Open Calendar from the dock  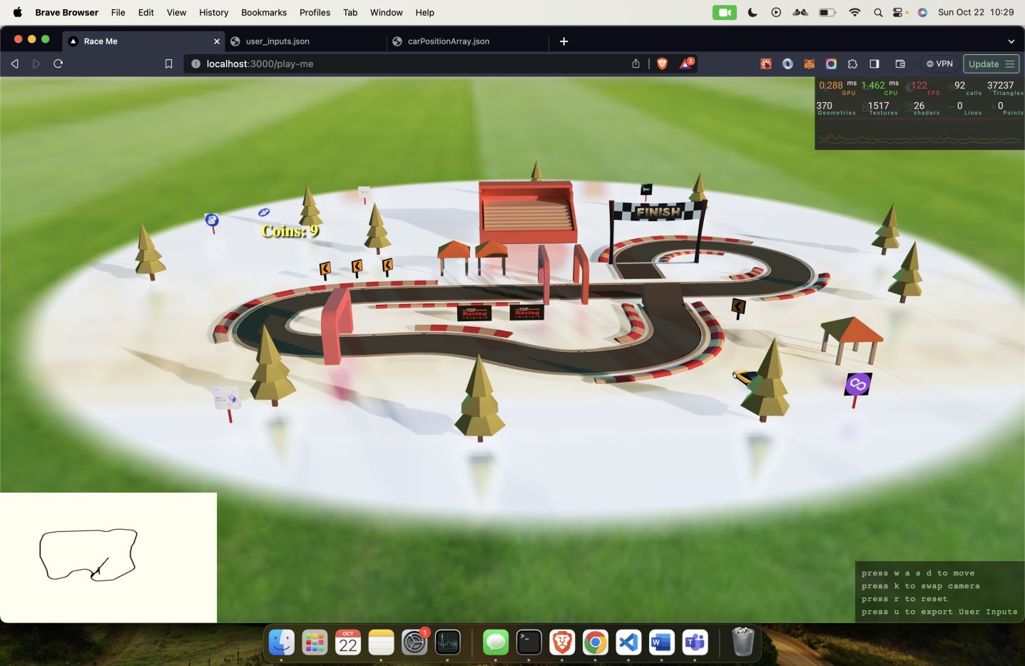tap(348, 642)
